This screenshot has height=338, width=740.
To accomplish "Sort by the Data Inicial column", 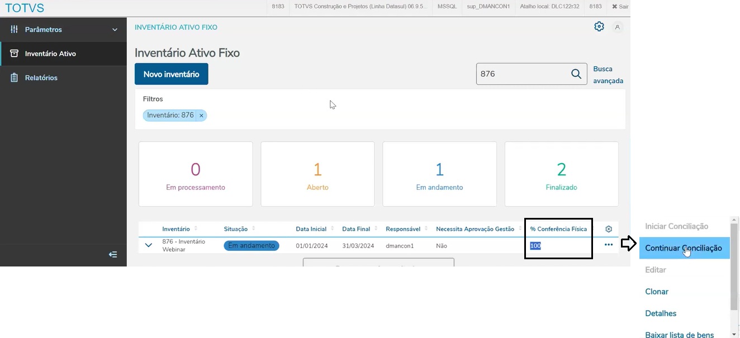I will coord(332,229).
